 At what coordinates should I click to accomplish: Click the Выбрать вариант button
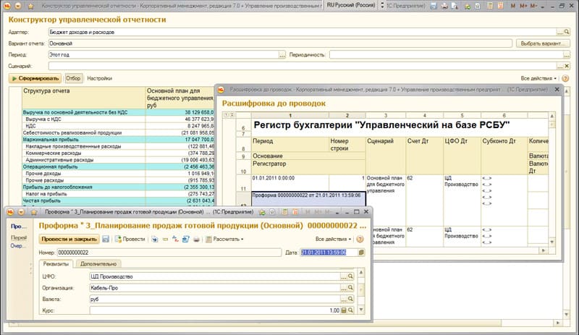[x=543, y=43]
